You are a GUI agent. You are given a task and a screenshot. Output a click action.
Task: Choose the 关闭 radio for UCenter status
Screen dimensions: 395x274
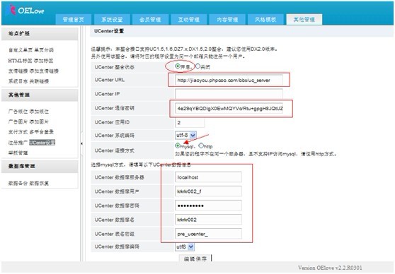click(x=197, y=66)
